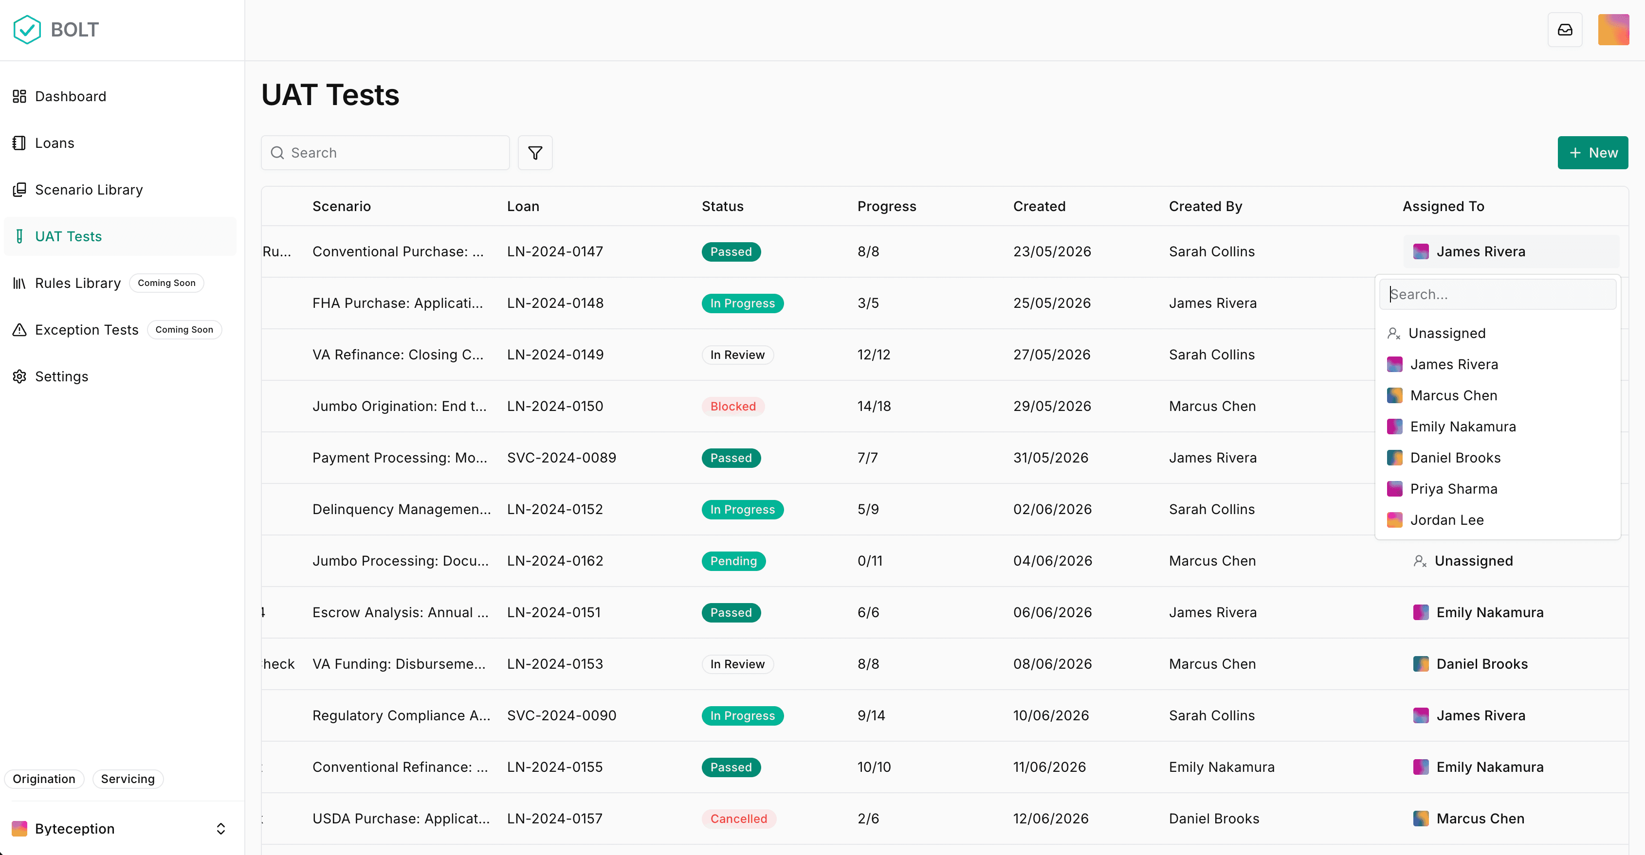Click the Settings gear icon
Viewport: 1645px width, 855px height.
pyautogui.click(x=20, y=376)
